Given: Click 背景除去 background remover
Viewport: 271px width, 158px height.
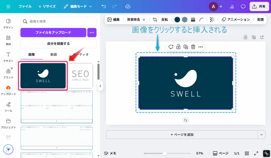Looking at the screenshot, I should tap(136, 20).
